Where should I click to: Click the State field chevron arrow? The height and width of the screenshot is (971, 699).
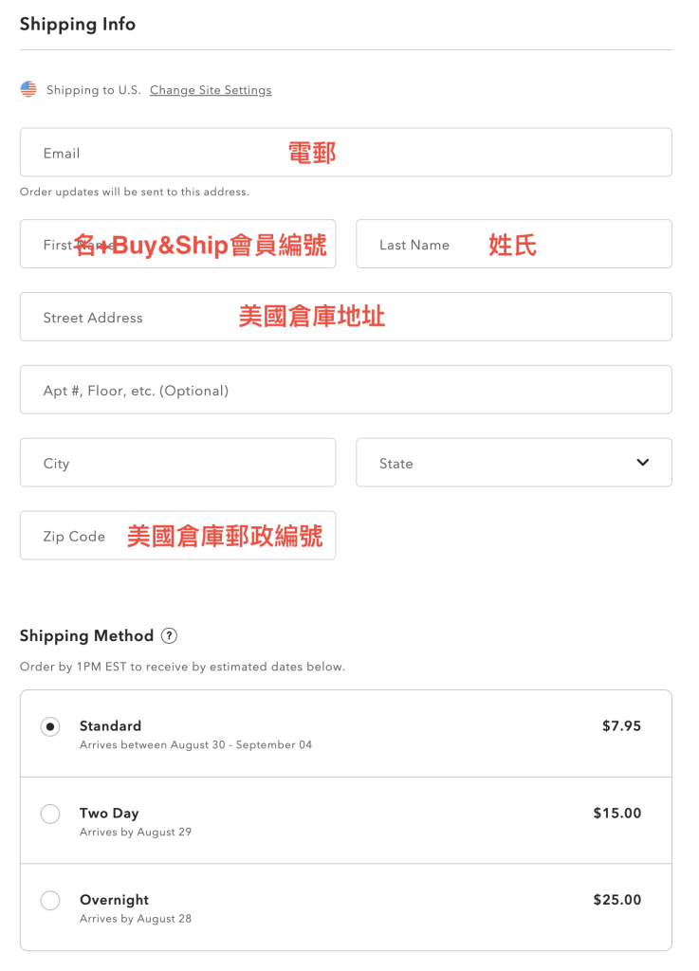[643, 463]
